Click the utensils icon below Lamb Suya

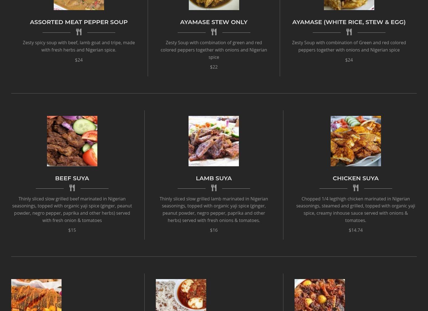pos(214,188)
